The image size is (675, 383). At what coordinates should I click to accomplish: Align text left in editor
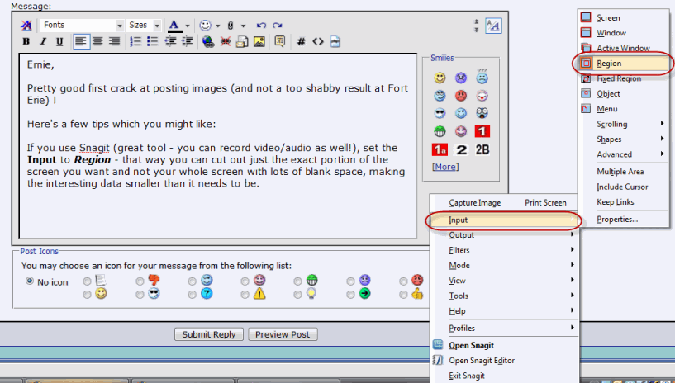pyautogui.click(x=81, y=42)
